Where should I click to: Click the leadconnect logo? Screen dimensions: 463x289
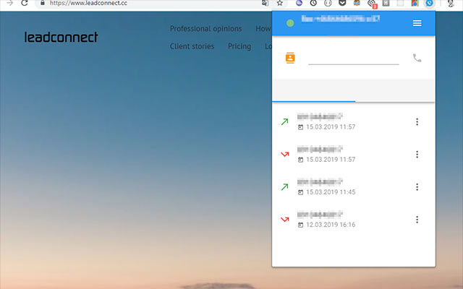[x=61, y=37]
